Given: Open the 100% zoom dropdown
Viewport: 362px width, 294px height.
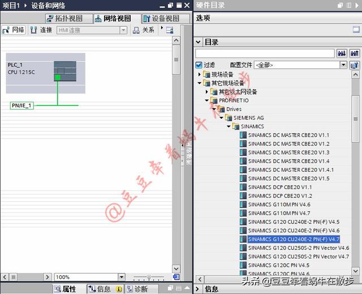Looking at the screenshot, I should (122, 276).
